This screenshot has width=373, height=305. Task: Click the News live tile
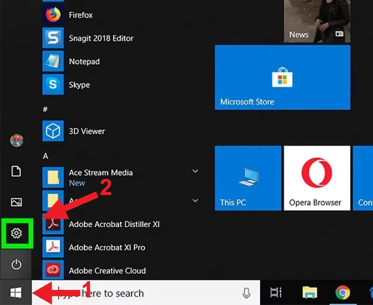317,21
